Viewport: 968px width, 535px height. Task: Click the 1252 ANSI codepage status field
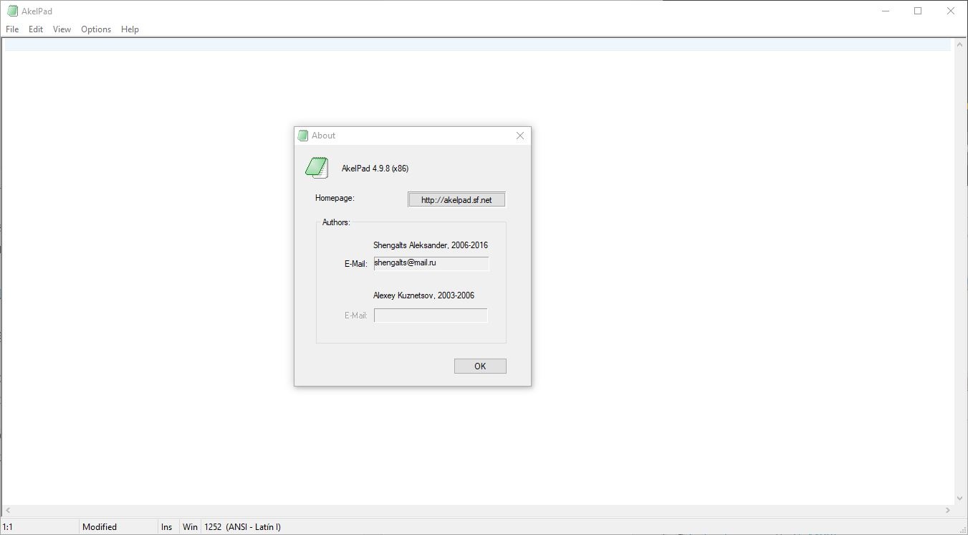click(242, 527)
